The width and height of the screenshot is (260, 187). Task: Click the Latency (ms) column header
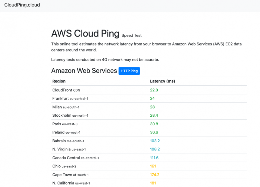tap(162, 81)
